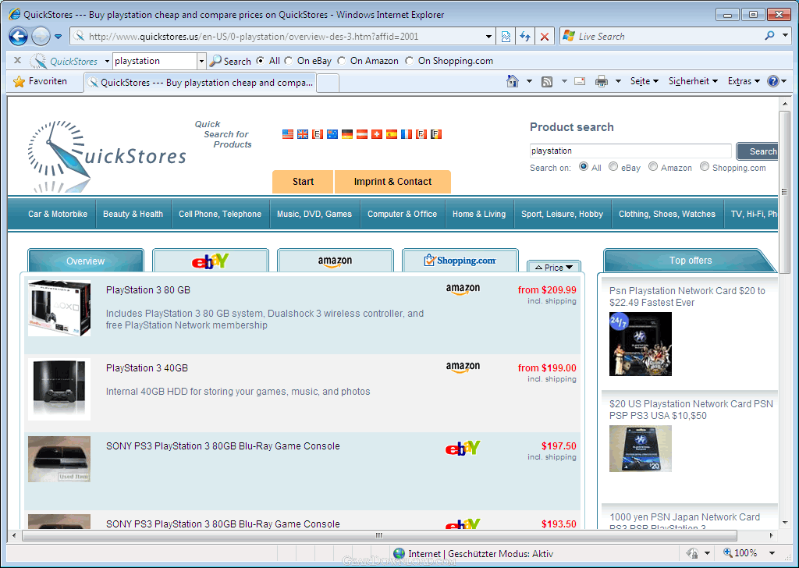Click toolbar Search button with magnifier
This screenshot has width=799, height=568.
[x=231, y=61]
